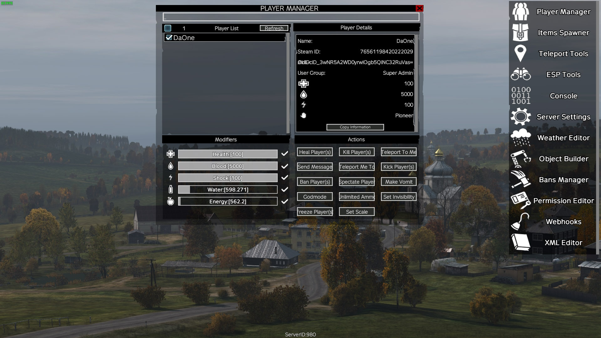Click Ban Player(s) button

[x=315, y=182]
